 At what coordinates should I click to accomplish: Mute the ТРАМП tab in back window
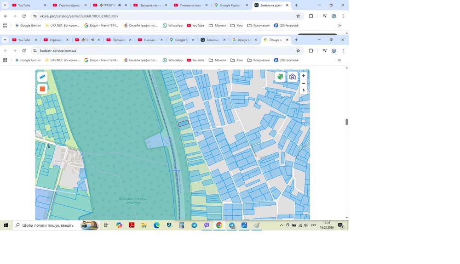pos(120,5)
